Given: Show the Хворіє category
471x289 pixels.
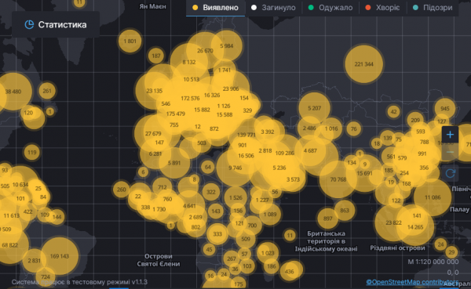Looking at the screenshot, I should (x=382, y=8).
